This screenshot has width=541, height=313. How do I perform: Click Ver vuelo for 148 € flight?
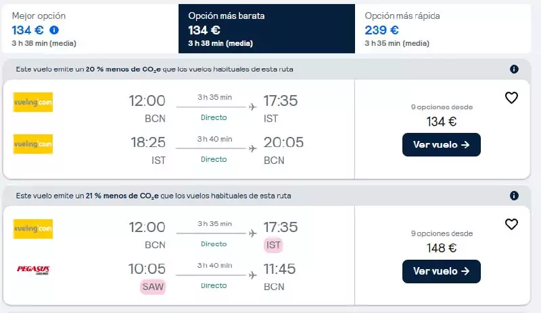(x=442, y=271)
